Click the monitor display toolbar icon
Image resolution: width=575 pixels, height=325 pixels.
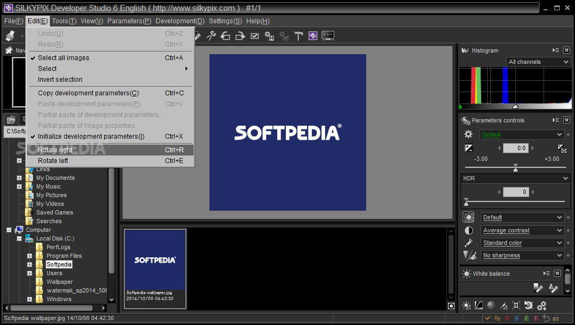(328, 35)
